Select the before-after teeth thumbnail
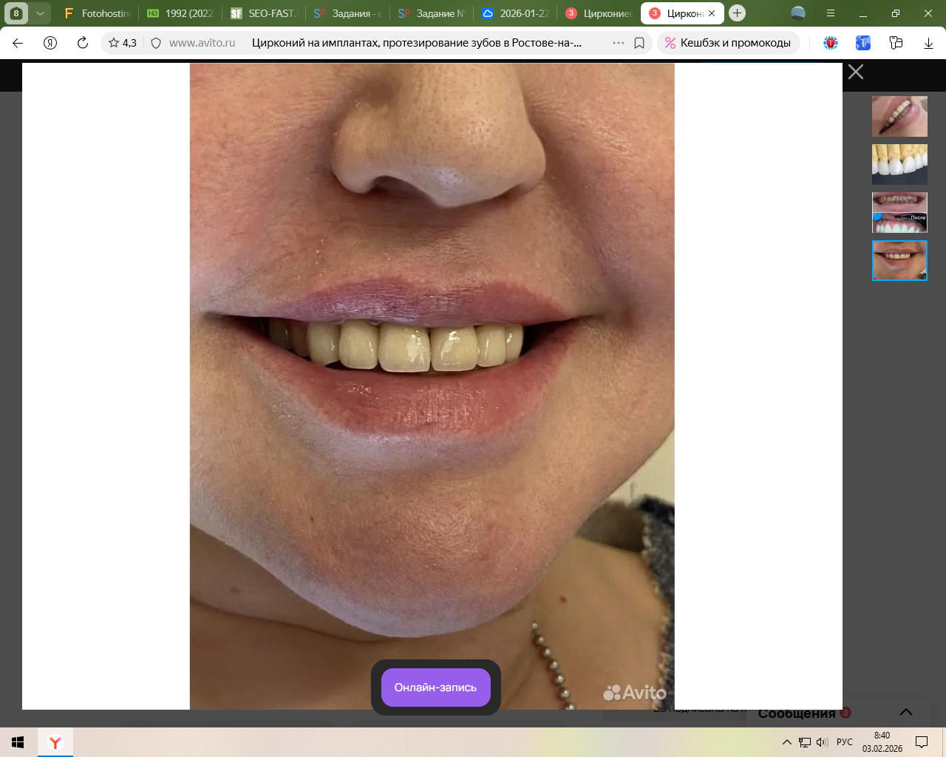Image resolution: width=946 pixels, height=757 pixels. click(899, 213)
